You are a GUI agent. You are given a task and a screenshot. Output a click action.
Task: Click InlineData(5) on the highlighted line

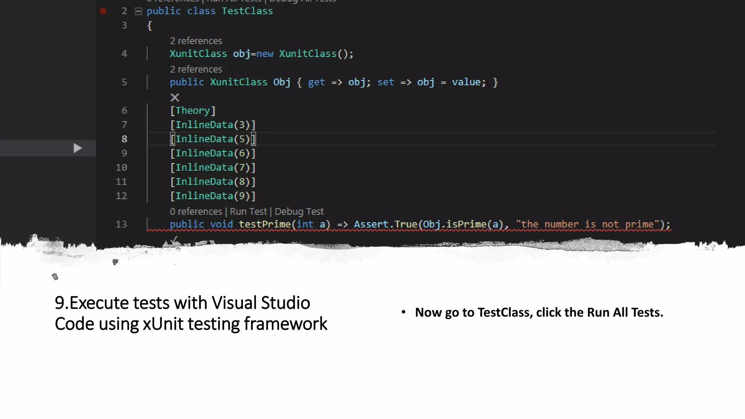pyautogui.click(x=213, y=139)
